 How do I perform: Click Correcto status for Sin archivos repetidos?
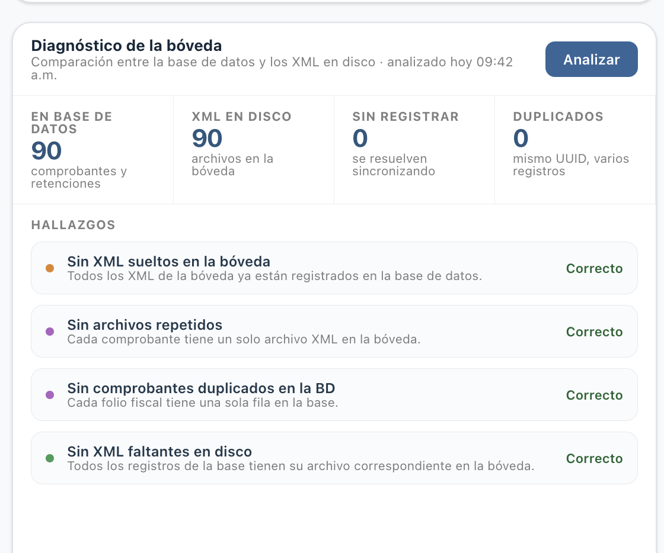click(594, 332)
